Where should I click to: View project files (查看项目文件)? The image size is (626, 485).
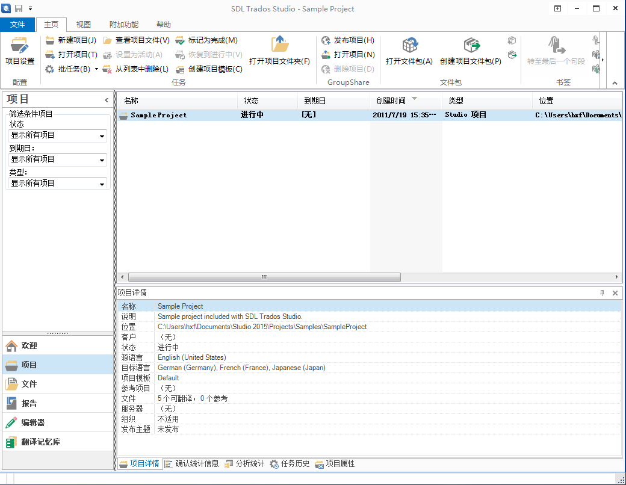[x=136, y=40]
